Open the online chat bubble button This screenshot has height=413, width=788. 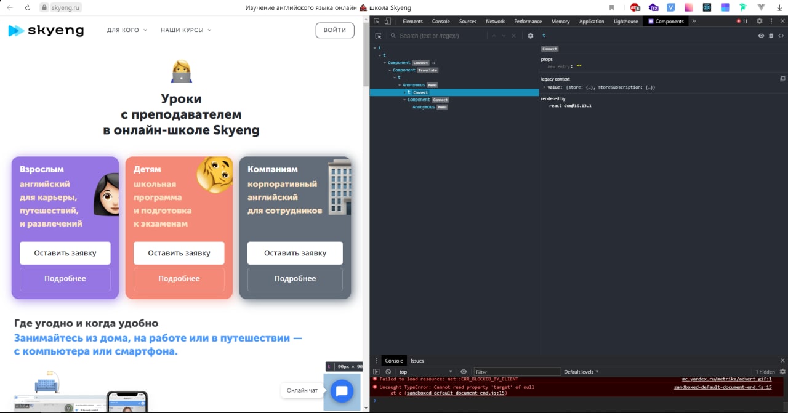tap(342, 391)
